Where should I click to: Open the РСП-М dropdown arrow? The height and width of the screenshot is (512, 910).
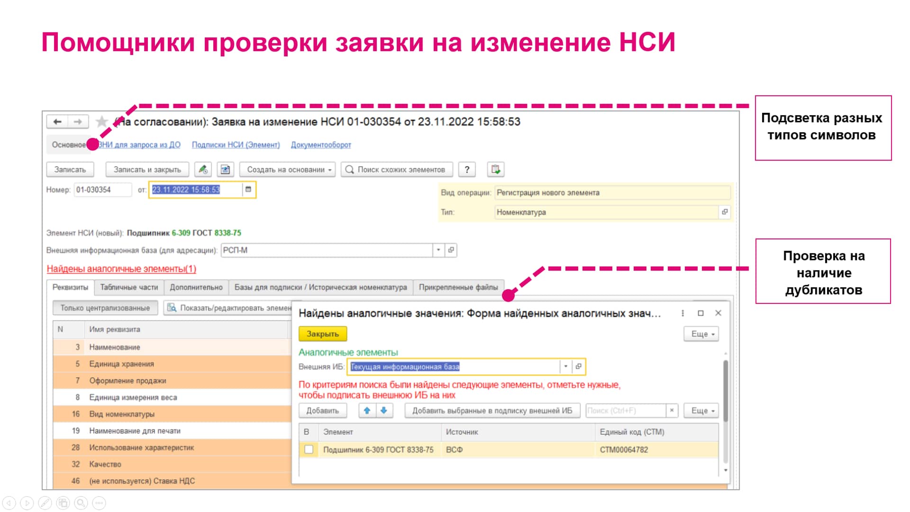click(x=438, y=250)
